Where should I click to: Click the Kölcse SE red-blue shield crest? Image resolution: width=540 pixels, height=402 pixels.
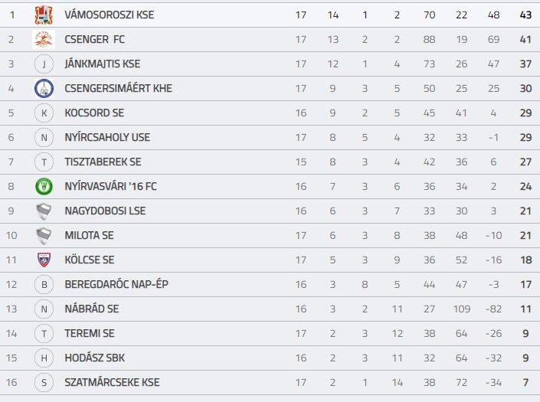click(x=44, y=260)
